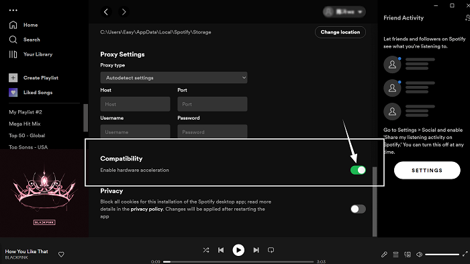Navigate forward with the right arrow

pyautogui.click(x=124, y=11)
